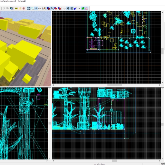Viewport: 165px width, 165px height.
Task: Click the Edit cordon bounds icon
Action: pyautogui.click(x=20, y=8)
